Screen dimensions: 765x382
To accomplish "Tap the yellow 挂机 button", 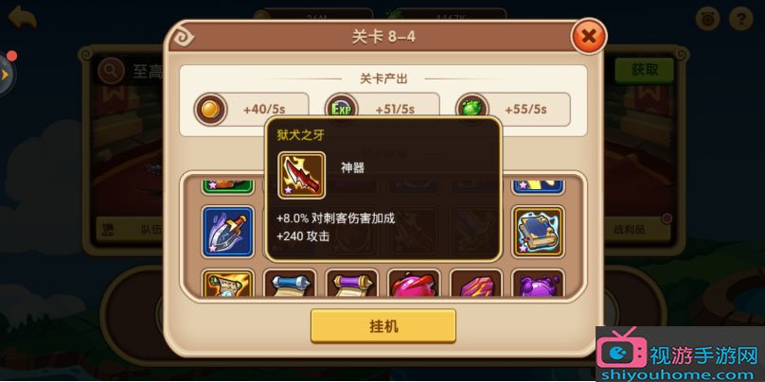I will coord(383,326).
